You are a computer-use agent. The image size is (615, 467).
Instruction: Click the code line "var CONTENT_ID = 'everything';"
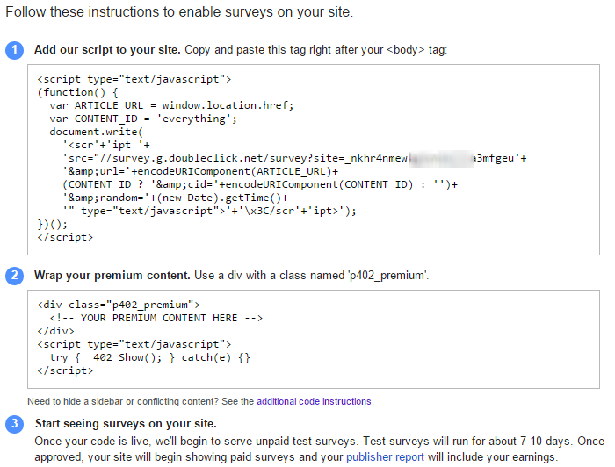(143, 119)
